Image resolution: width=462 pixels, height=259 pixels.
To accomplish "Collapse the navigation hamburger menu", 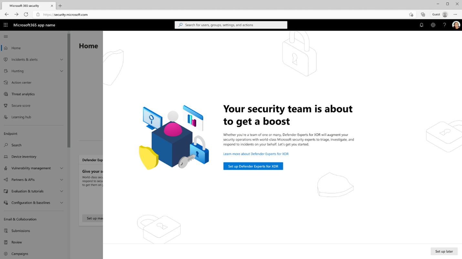I will point(6,36).
